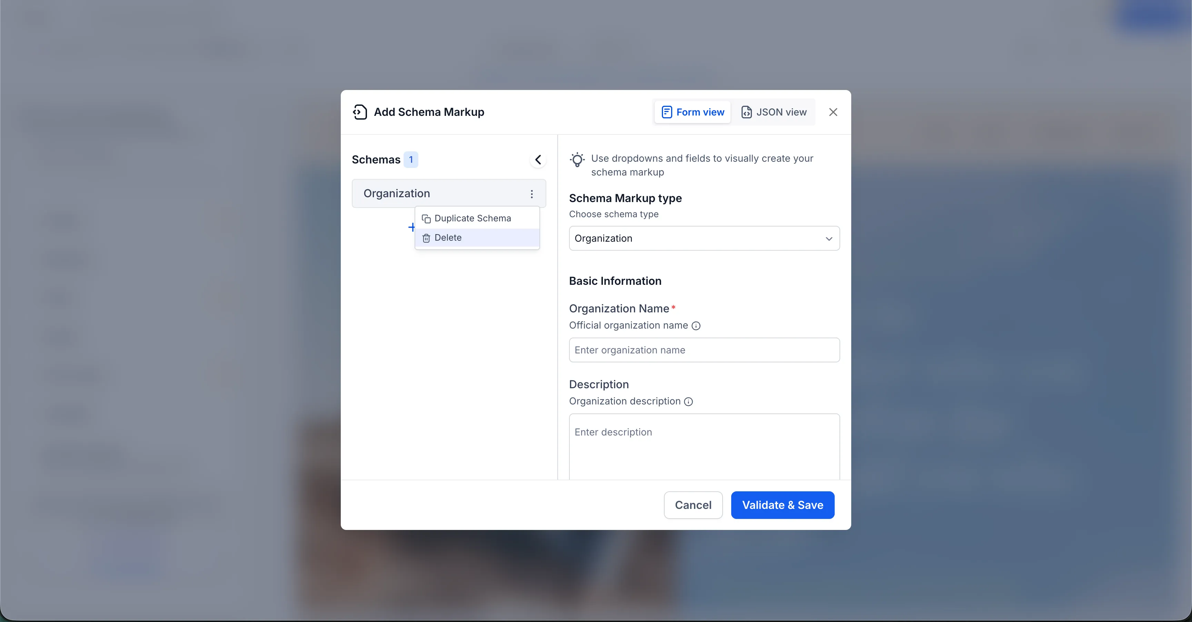
Task: Select Delete from the context menu
Action: (448, 238)
